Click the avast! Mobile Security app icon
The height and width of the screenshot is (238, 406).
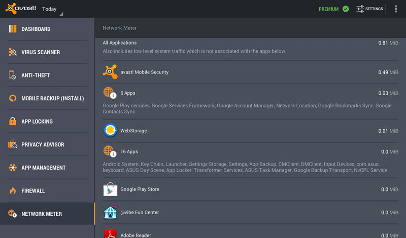110,72
